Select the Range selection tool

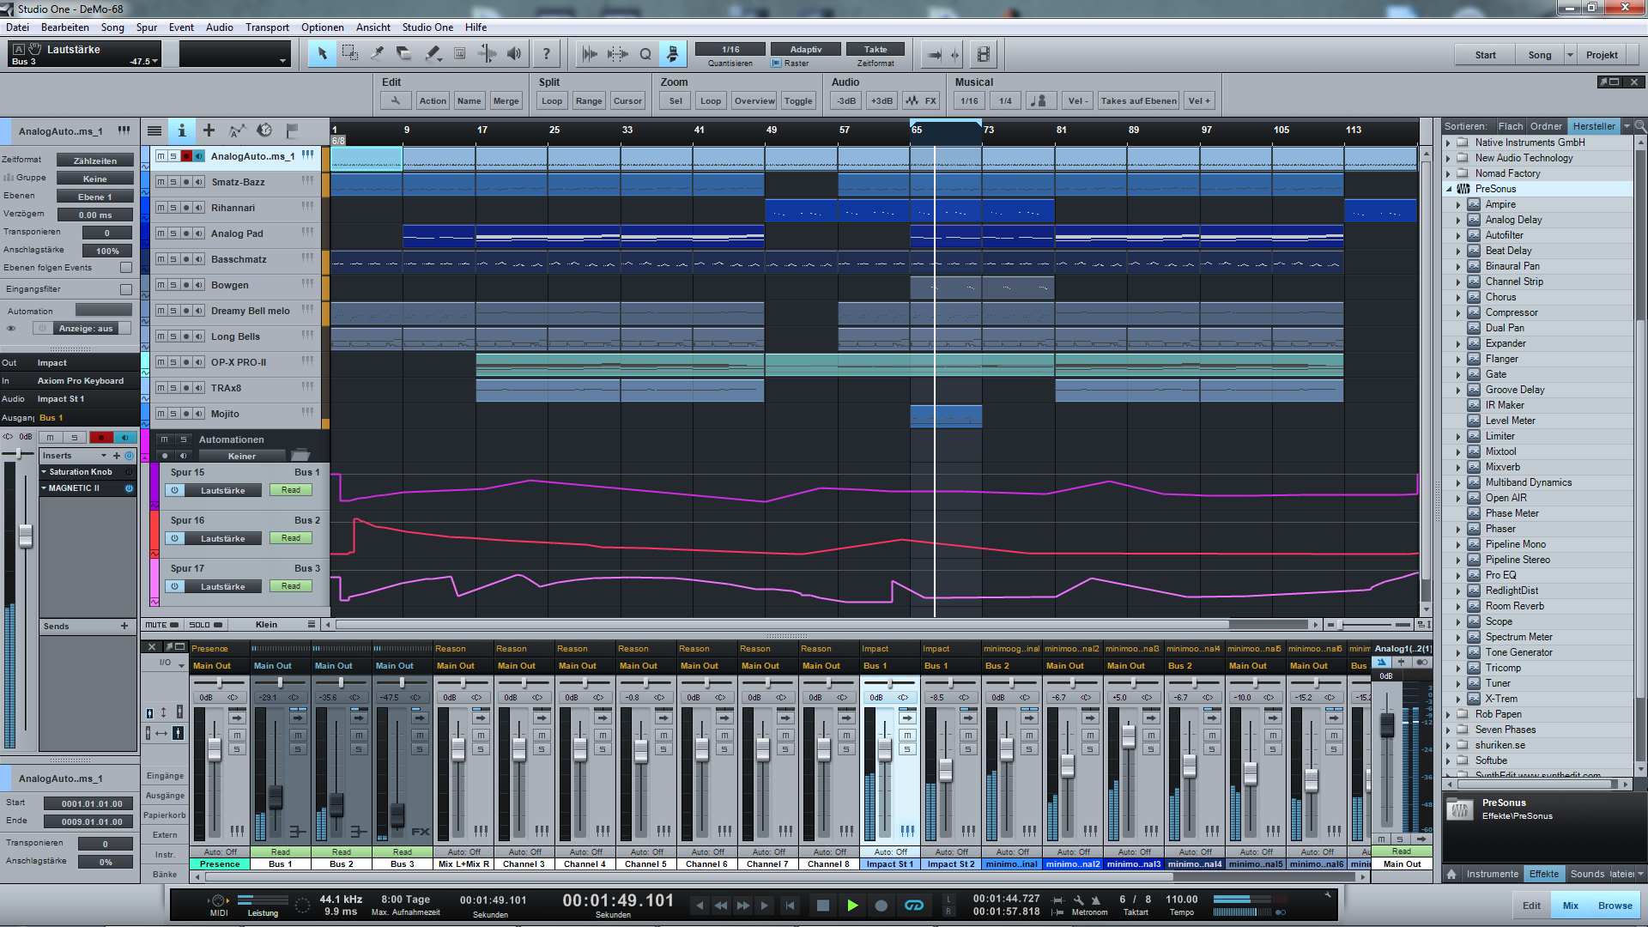[x=349, y=54]
